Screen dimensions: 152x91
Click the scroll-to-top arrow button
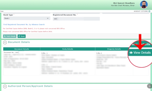pyautogui.click(x=149, y=86)
